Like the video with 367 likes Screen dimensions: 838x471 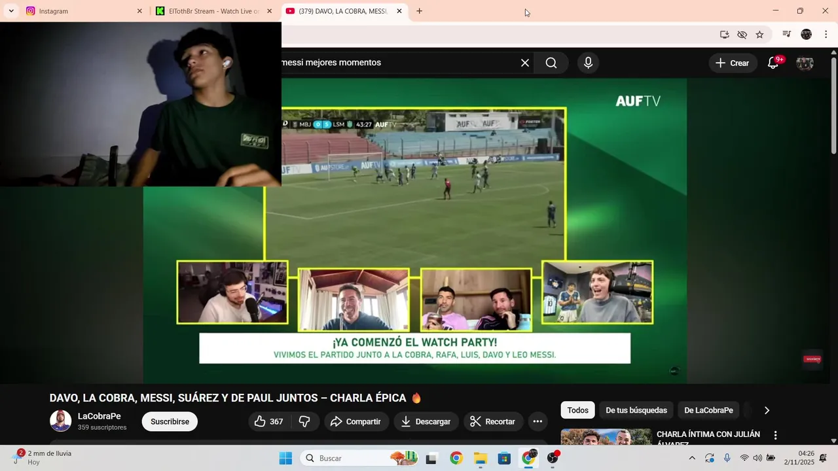pos(268,421)
